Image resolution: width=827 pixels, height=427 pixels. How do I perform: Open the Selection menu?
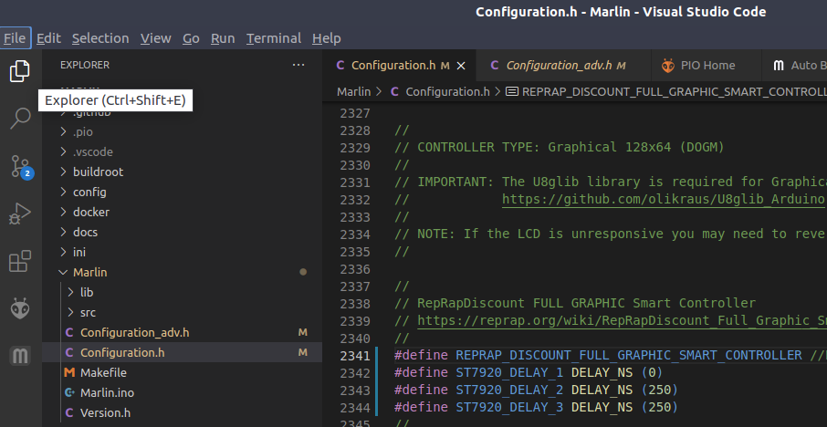tap(100, 38)
